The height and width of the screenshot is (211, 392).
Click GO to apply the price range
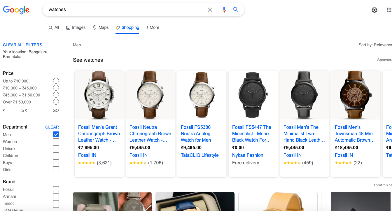coord(56,110)
